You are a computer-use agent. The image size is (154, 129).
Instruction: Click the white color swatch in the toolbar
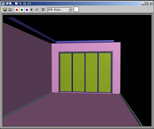(x=76, y=10)
